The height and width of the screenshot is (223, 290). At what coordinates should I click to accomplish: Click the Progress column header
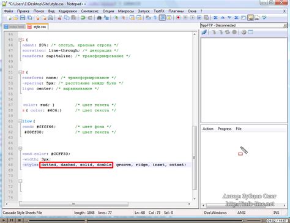(225, 129)
